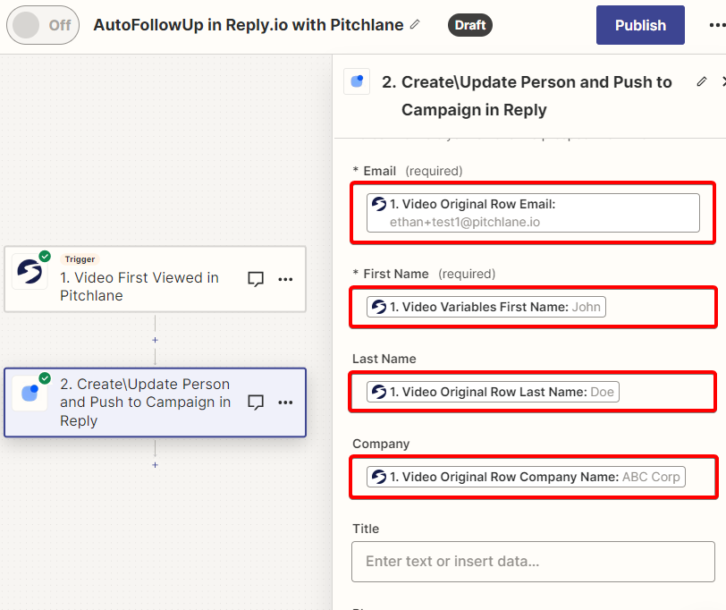The height and width of the screenshot is (610, 726).
Task: Rename step 2 using the panel pencil icon
Action: [x=702, y=82]
